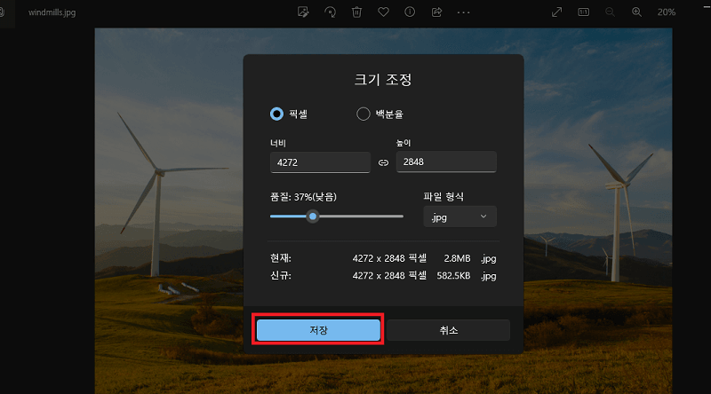Screen dimensions: 711x394
Task: Toggle aspect ratio link icon between fields
Action: pyautogui.click(x=384, y=162)
